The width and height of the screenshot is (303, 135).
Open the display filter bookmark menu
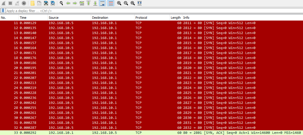[3, 11]
